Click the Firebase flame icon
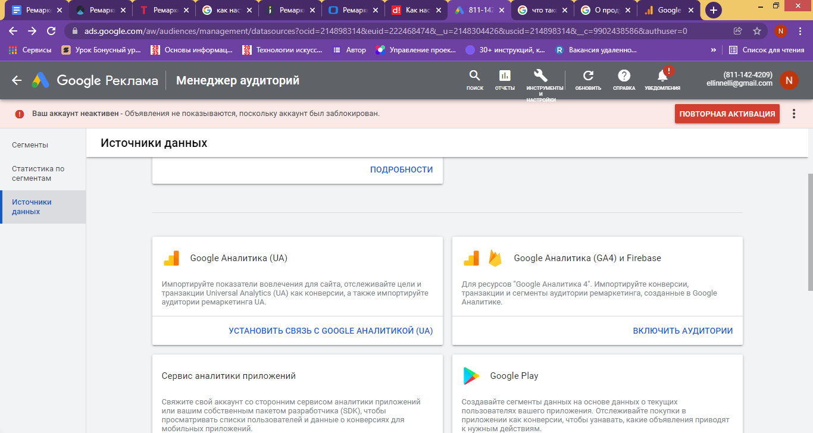Screen dimensions: 813x433 (x=495, y=258)
